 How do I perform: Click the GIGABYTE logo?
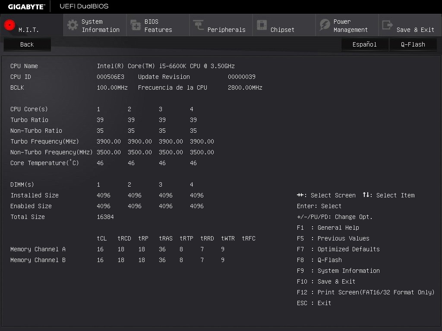25,6
